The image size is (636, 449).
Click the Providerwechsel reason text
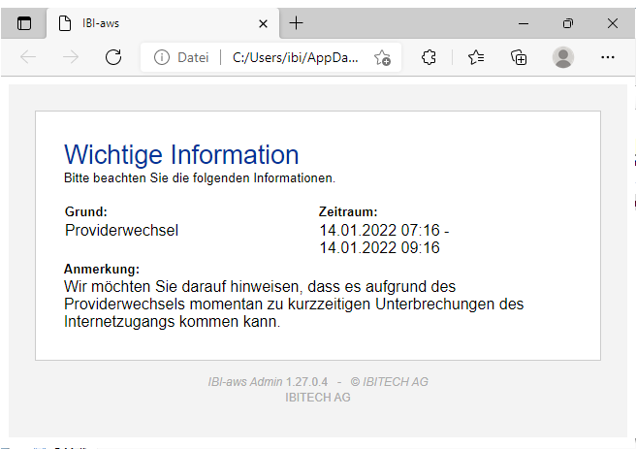pos(121,230)
